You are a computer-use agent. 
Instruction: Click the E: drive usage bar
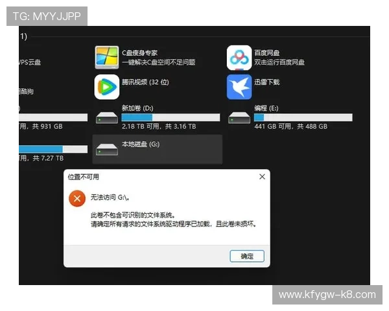pos(303,117)
